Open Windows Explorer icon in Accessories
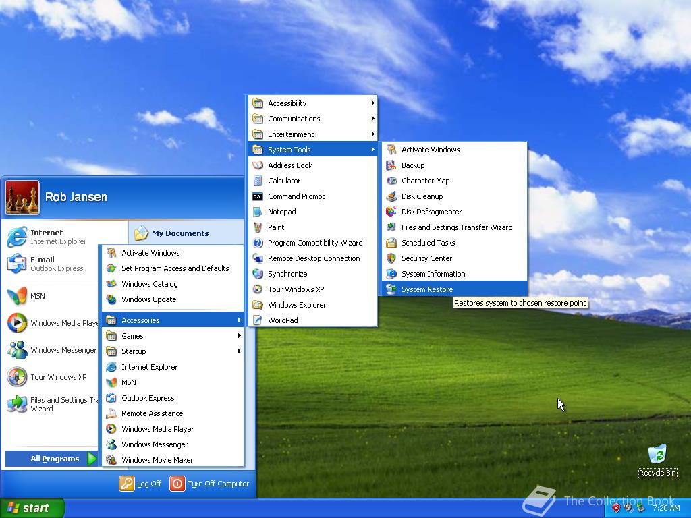The width and height of the screenshot is (691, 518). [258, 305]
